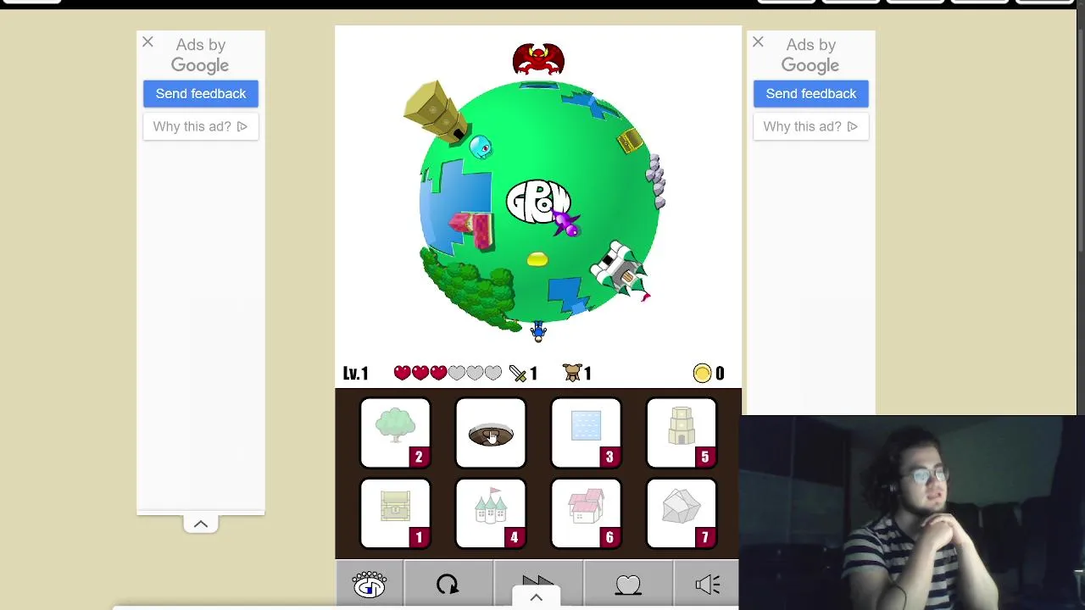Click the pink house on the lake
Image resolution: width=1085 pixels, height=610 pixels.
pos(472,230)
